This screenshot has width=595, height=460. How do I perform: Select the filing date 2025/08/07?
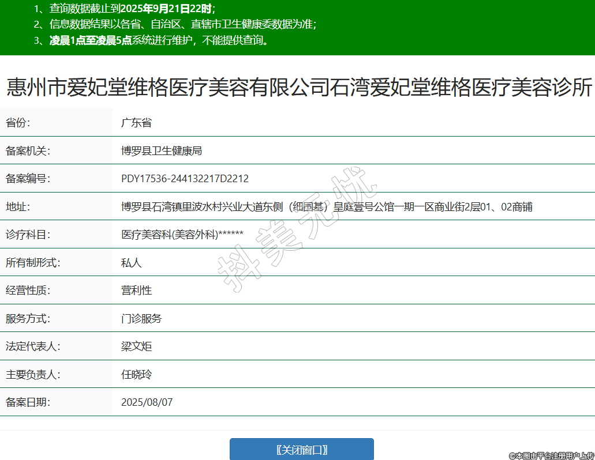(x=147, y=402)
